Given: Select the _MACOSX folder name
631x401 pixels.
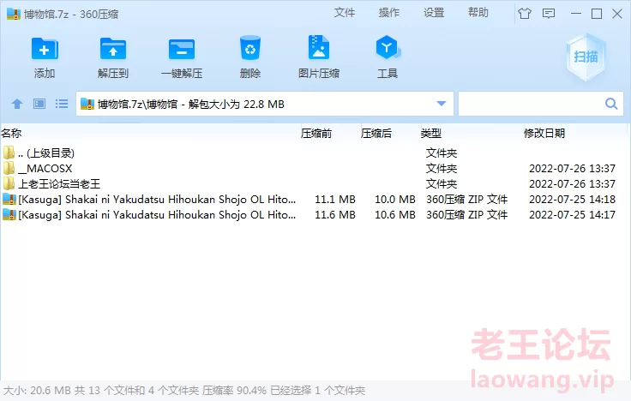Looking at the screenshot, I should click(x=45, y=168).
